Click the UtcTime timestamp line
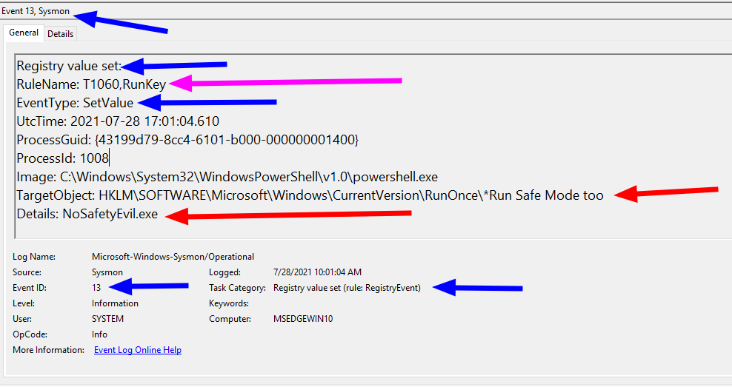 pyautogui.click(x=118, y=121)
